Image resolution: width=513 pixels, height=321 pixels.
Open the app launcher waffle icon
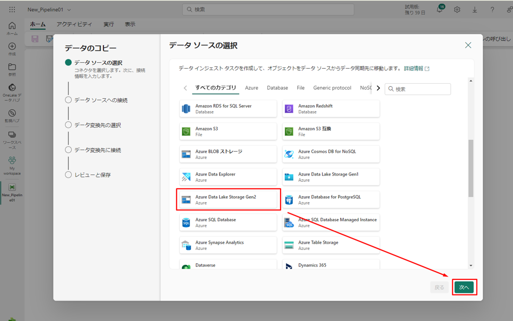pyautogui.click(x=12, y=9)
